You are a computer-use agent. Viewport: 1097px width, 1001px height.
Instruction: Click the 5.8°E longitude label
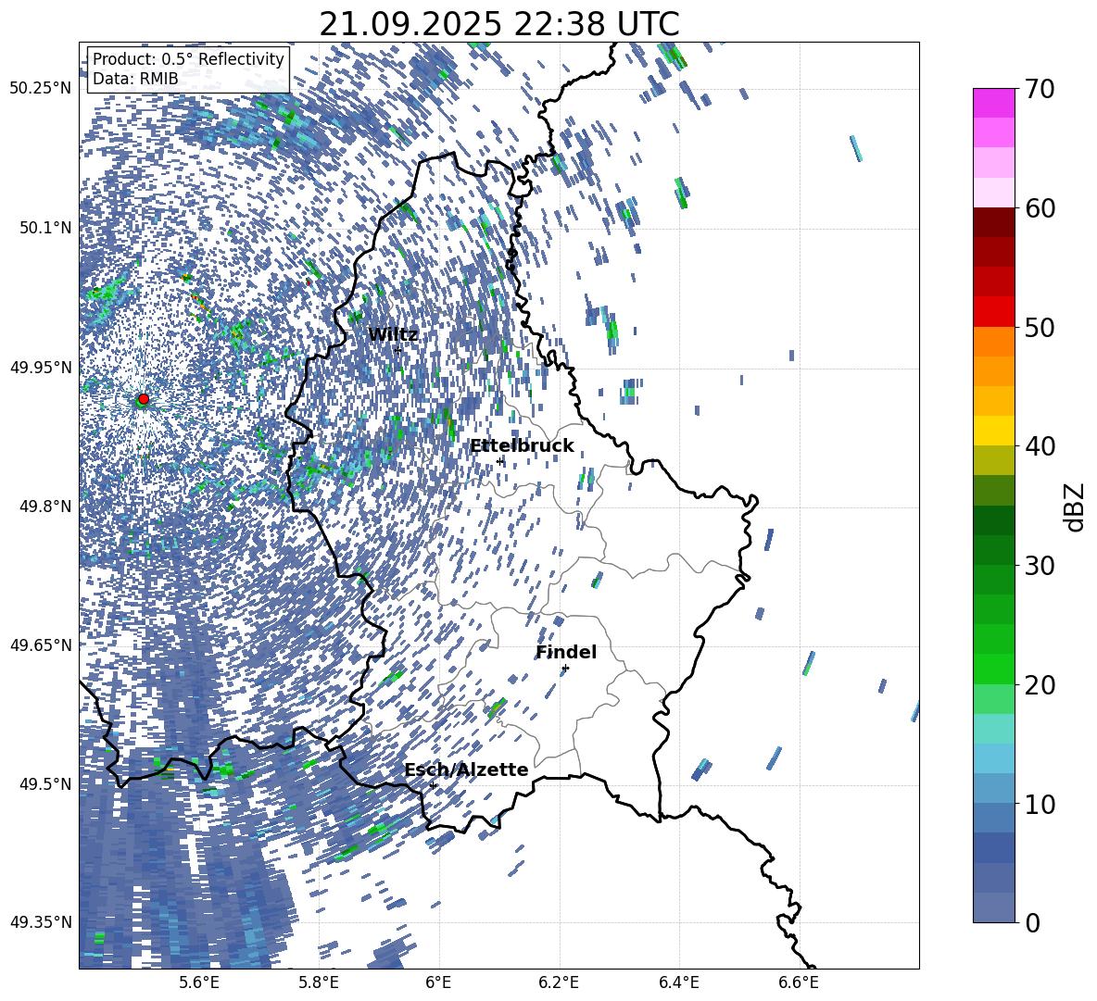pos(319,982)
